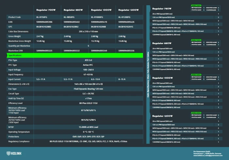Click the KOLINK logo in the footer
This screenshot has width=229, height=160.
coord(14,153)
